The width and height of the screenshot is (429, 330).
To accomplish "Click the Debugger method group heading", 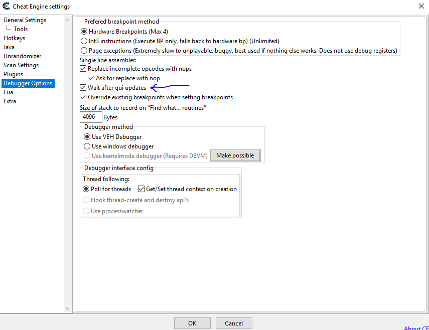I will pos(108,127).
